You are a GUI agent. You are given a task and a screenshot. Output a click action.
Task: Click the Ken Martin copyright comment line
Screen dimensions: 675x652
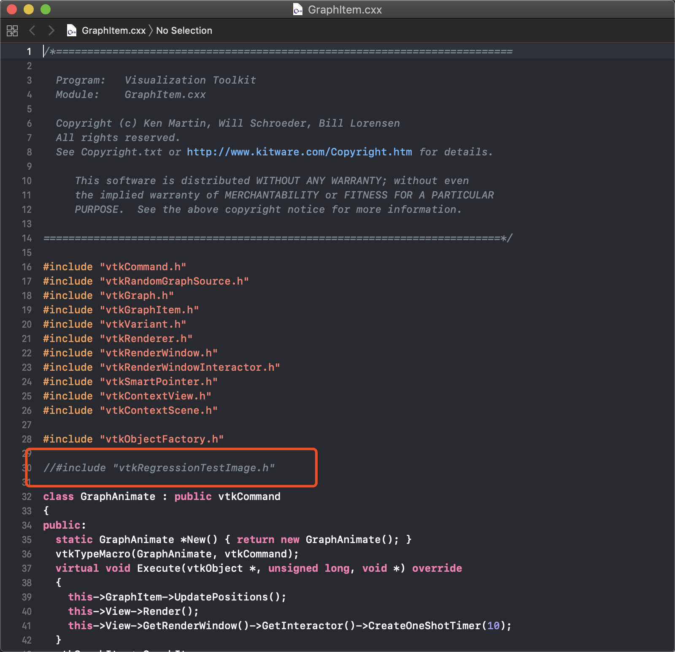click(x=228, y=123)
